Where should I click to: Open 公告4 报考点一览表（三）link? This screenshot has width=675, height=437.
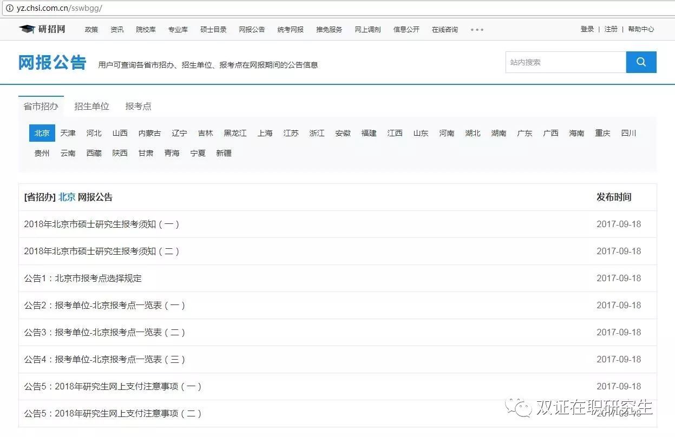tap(104, 359)
